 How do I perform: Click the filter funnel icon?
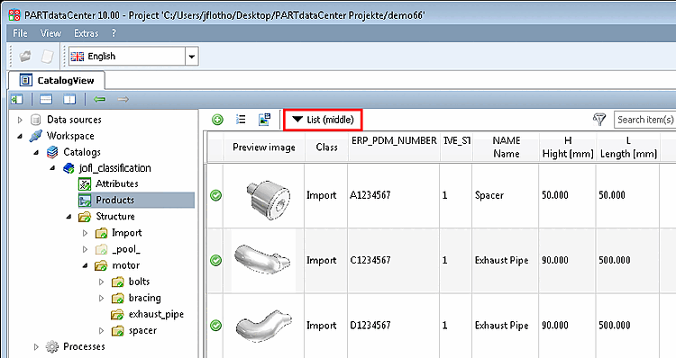pyautogui.click(x=599, y=120)
